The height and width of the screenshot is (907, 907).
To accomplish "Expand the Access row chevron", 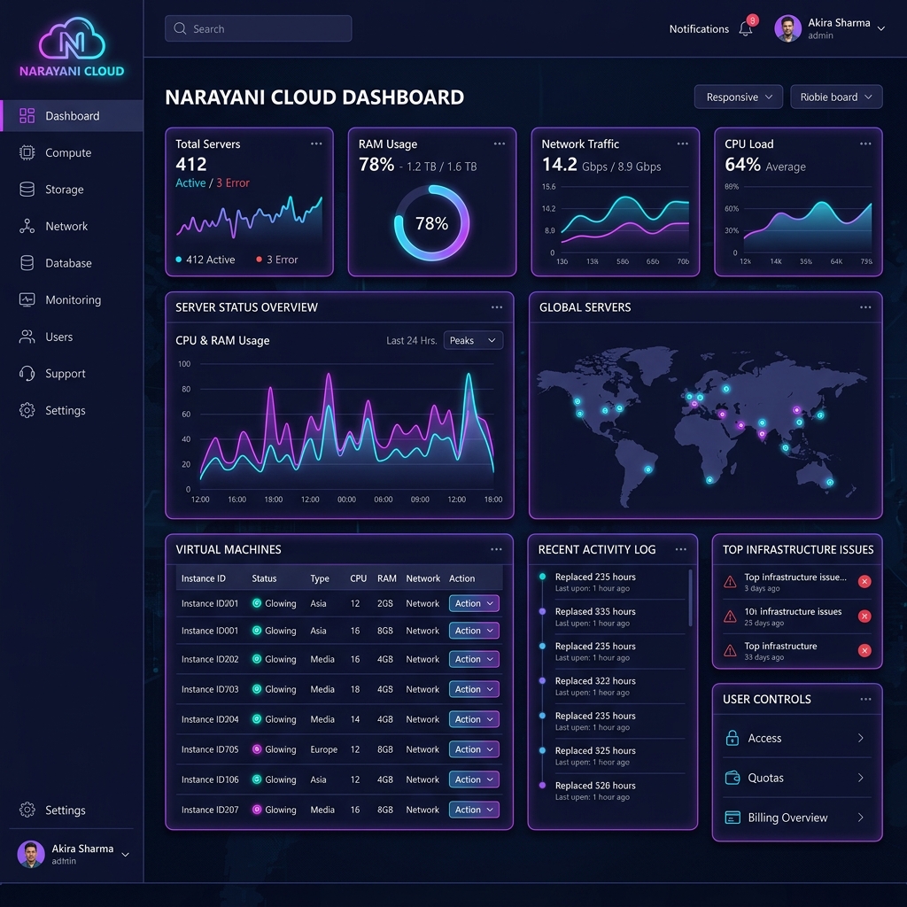I will pyautogui.click(x=861, y=738).
